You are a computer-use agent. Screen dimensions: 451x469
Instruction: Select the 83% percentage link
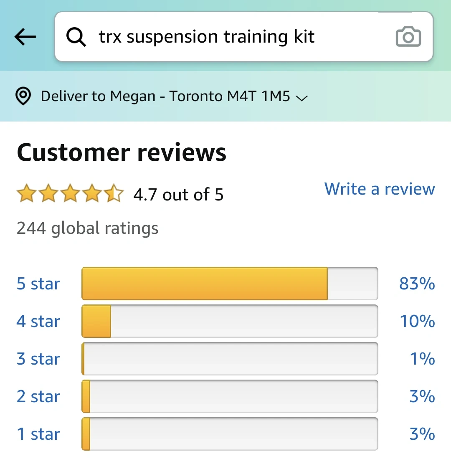(x=417, y=284)
